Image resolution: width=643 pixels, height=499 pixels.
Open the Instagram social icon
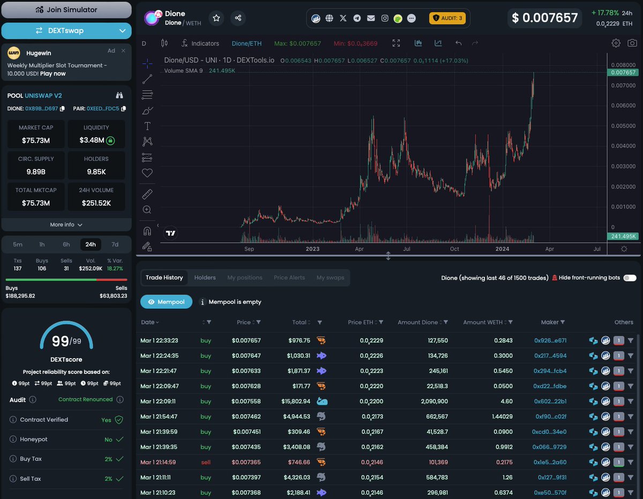[x=385, y=18]
